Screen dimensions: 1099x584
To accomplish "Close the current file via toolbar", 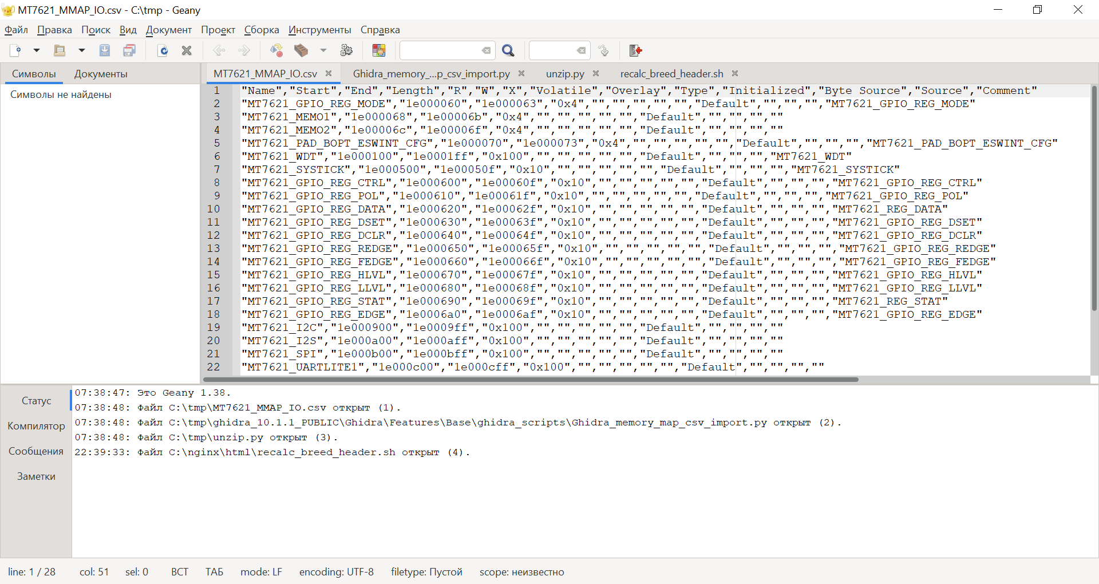I will [x=186, y=50].
